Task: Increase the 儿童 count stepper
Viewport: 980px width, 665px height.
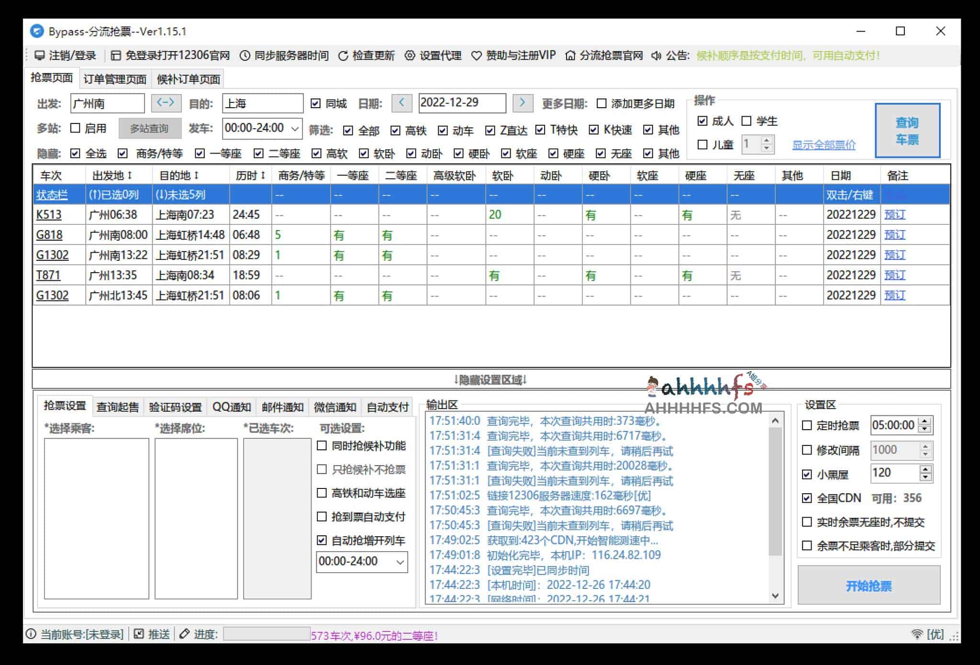Action: click(x=767, y=141)
